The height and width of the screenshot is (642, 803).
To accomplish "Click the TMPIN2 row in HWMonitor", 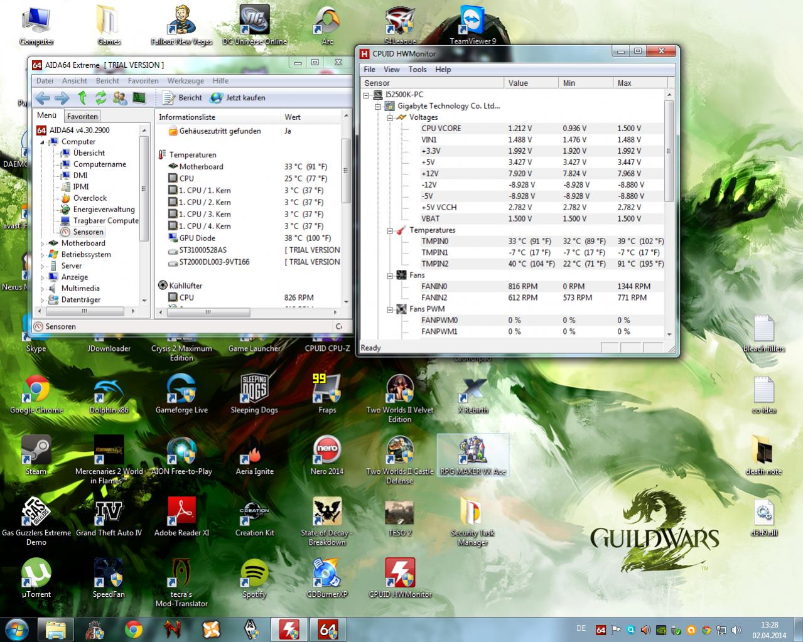I will click(x=542, y=264).
